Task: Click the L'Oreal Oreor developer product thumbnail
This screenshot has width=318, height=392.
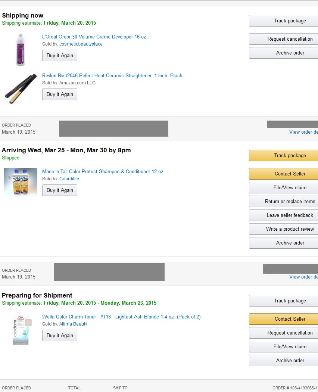Action: (x=21, y=50)
